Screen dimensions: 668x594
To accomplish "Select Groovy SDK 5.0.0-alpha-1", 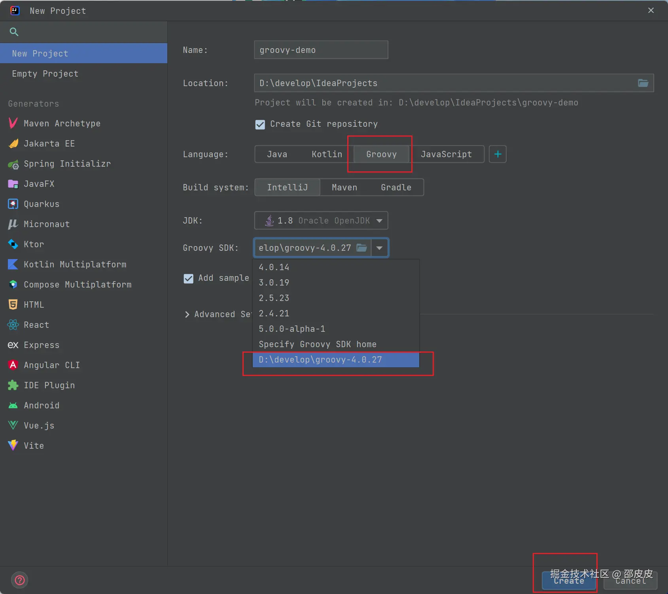I will tap(336, 329).
